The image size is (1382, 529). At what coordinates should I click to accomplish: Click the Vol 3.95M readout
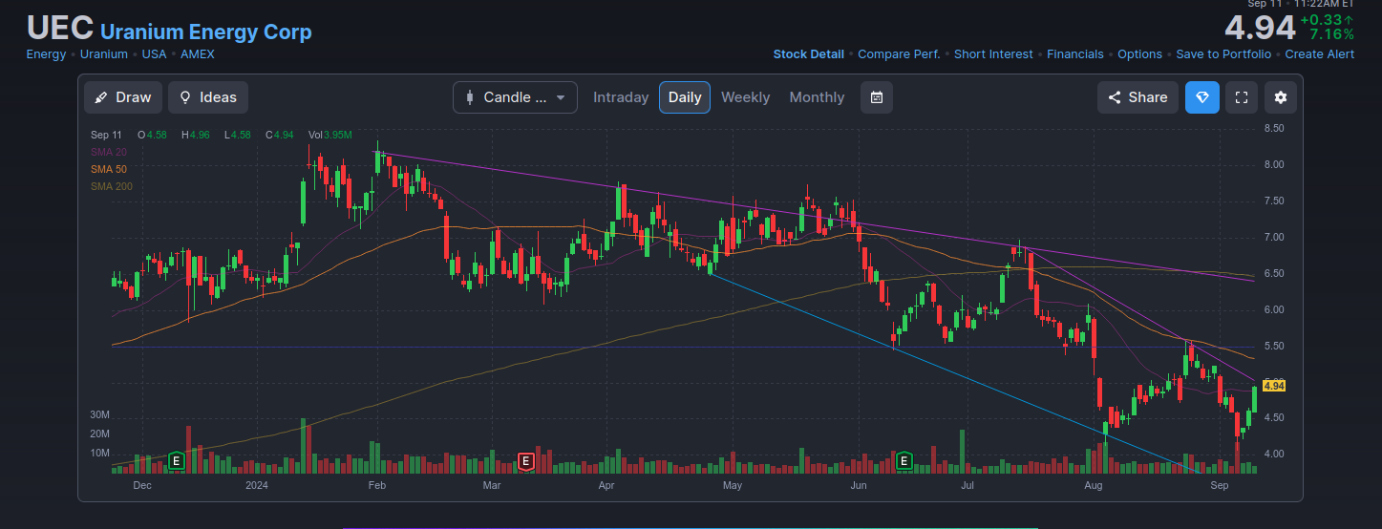(330, 135)
